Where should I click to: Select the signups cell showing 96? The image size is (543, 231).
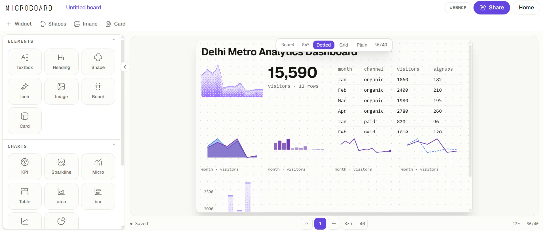point(436,122)
